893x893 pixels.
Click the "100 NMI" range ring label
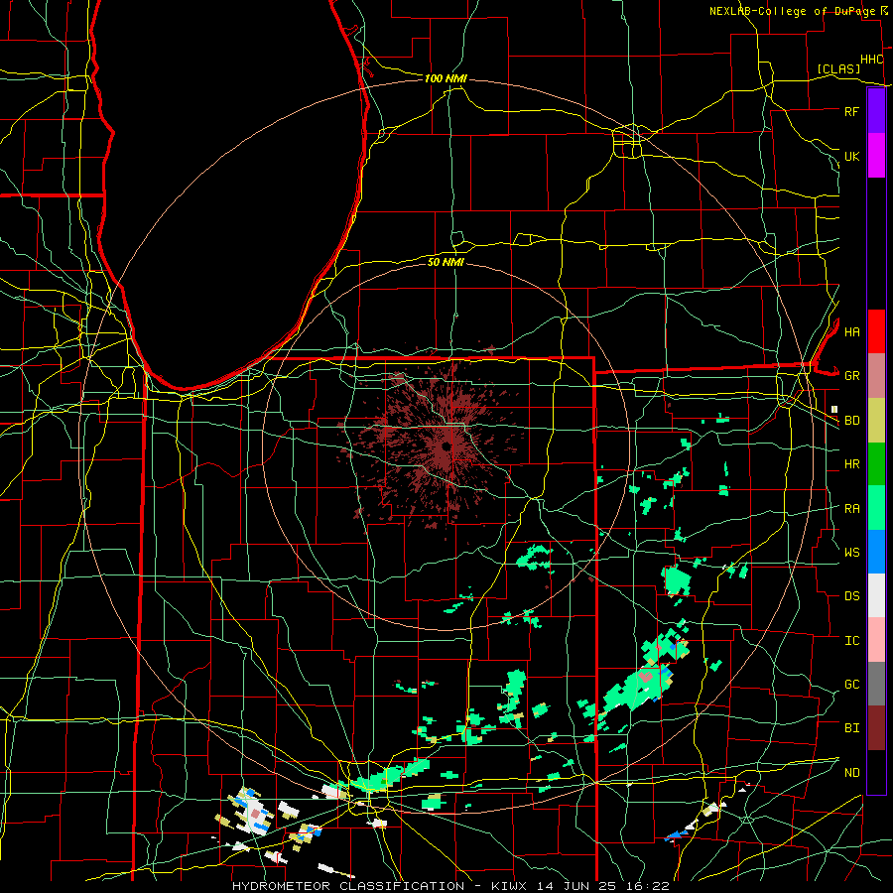pos(446,78)
